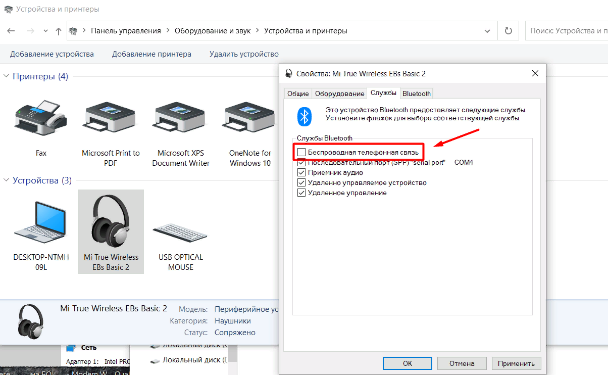Switch to the Bluetooth tab
This screenshot has height=375, width=608.
[x=417, y=93]
